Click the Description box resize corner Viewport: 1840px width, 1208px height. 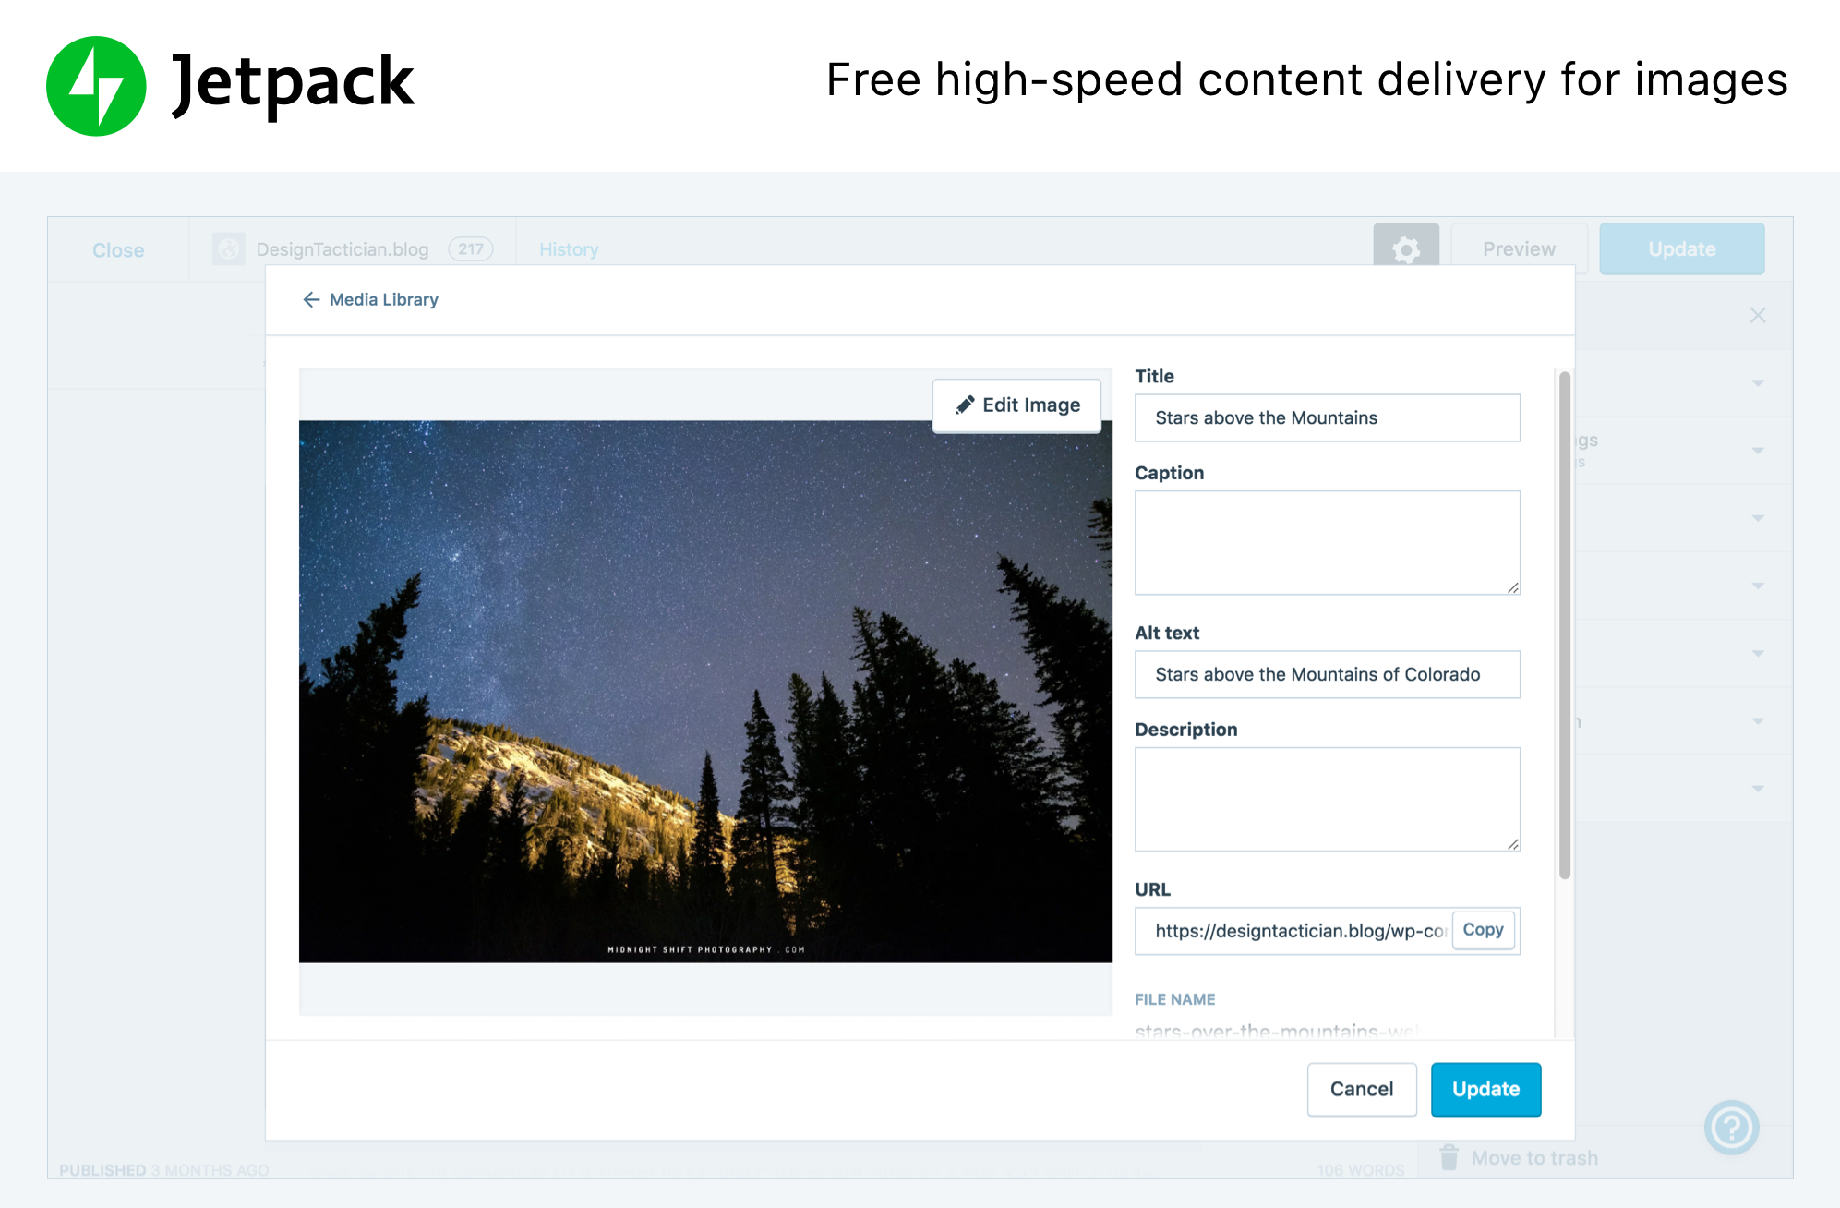click(1512, 844)
